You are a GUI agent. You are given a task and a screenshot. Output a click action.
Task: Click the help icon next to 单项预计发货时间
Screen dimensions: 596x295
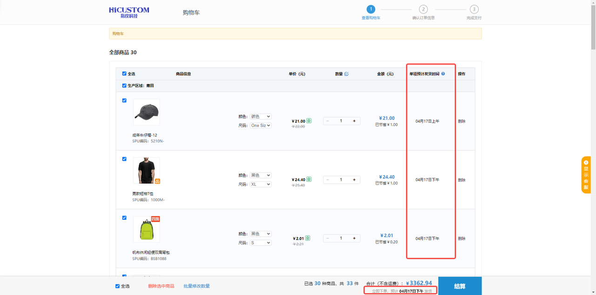[x=443, y=74]
